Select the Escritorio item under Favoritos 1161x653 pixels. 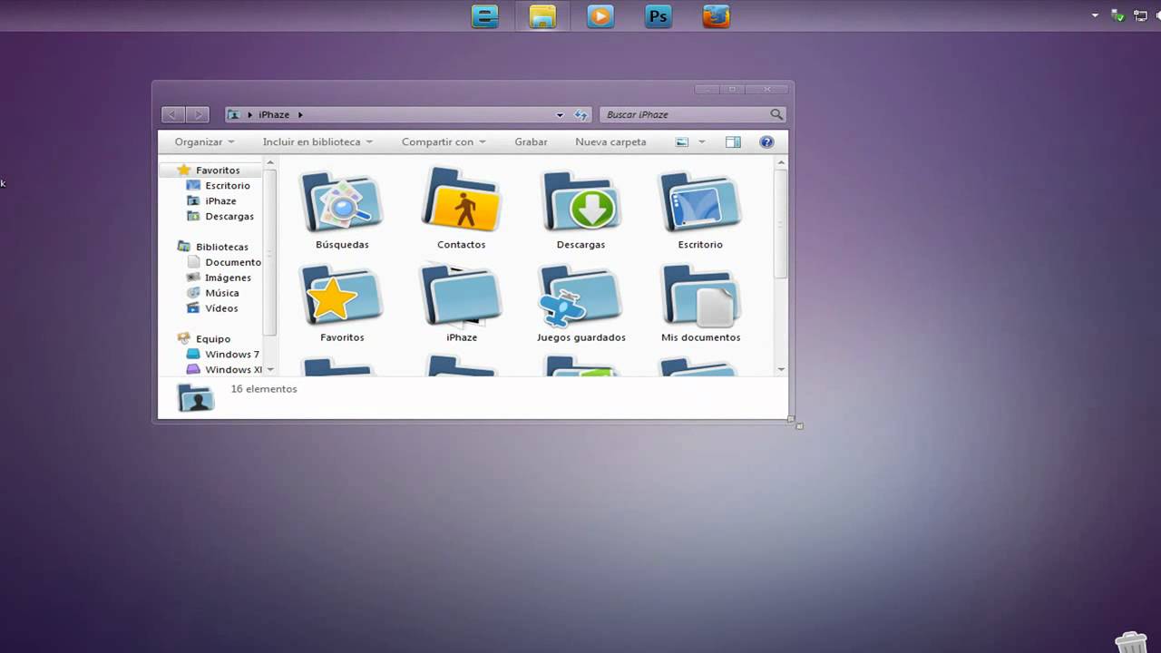coord(228,185)
